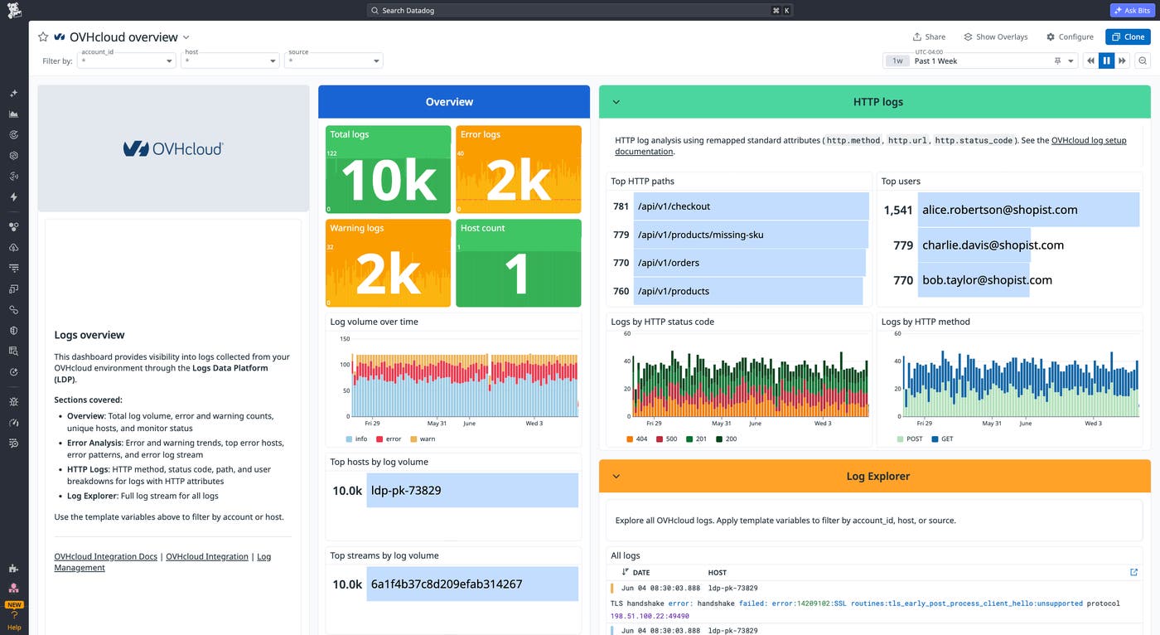
Task: Toggle the error legend swatch
Action: coord(379,439)
